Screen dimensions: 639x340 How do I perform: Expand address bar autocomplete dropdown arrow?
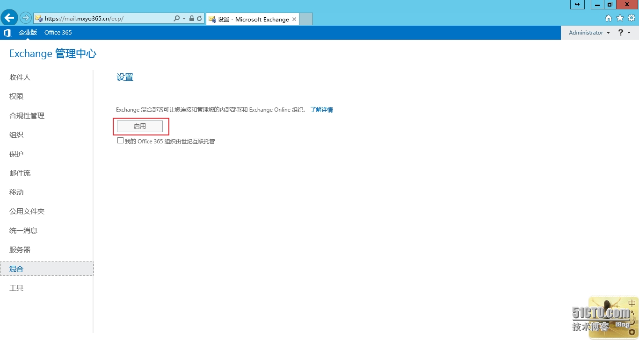[x=184, y=19]
